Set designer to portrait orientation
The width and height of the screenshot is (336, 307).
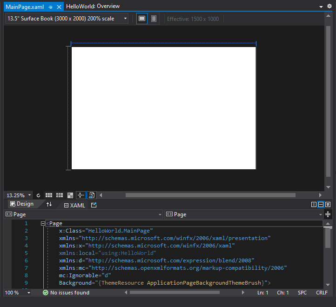pyautogui.click(x=154, y=19)
